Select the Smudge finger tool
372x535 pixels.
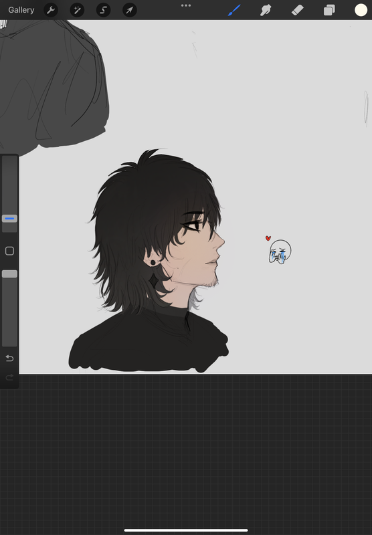pyautogui.click(x=266, y=10)
